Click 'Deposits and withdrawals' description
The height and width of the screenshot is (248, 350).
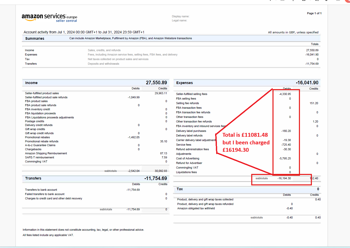tap(103, 64)
